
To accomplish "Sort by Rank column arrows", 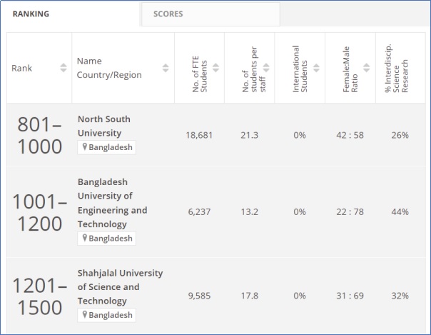I will [x=64, y=68].
